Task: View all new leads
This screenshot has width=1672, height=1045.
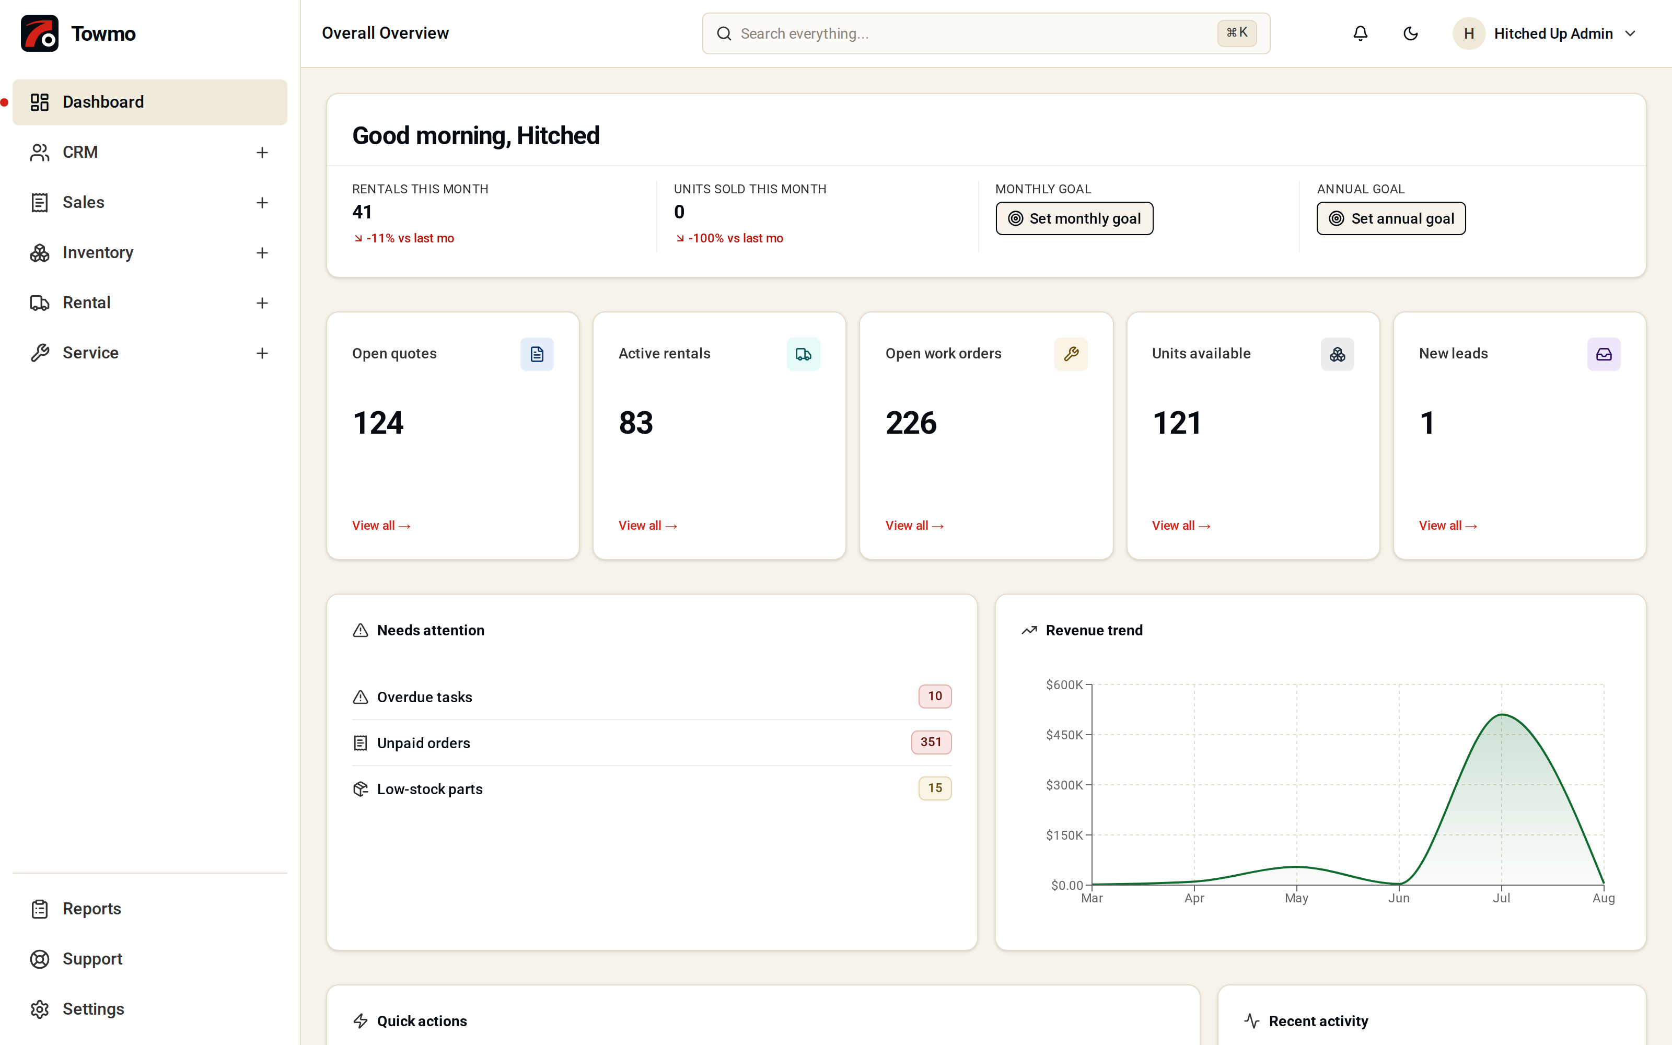Action: click(x=1448, y=526)
